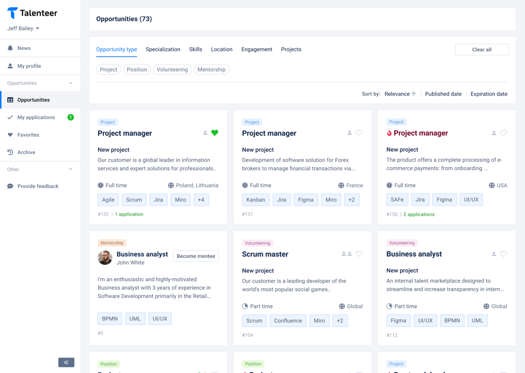The width and height of the screenshot is (525, 373).
Task: Click the part time clock icon on Scrum master
Action: tap(245, 306)
